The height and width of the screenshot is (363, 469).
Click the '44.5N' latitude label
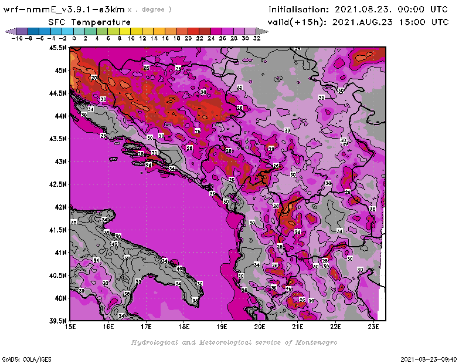57,93
